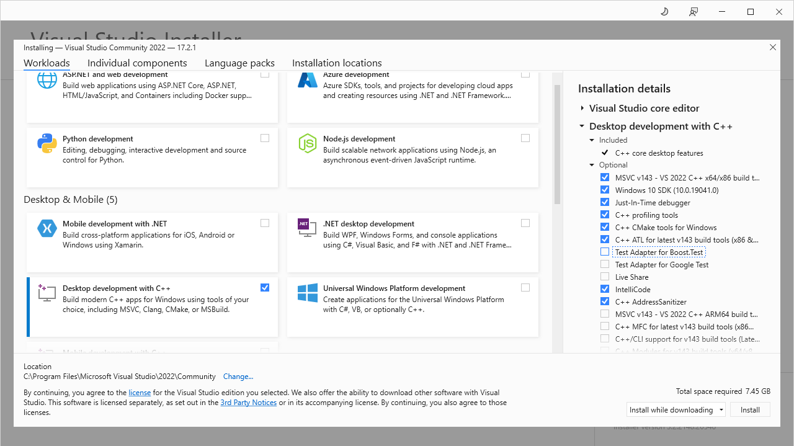Enable the .NET desktop development checkbox
Screen dimensions: 794x446
pyautogui.click(x=525, y=223)
